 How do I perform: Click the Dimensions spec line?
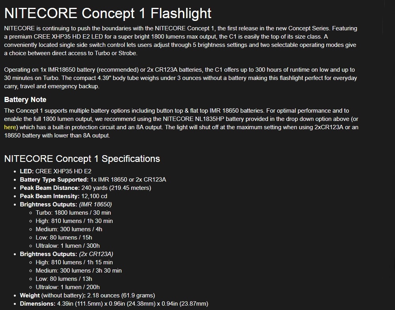(x=114, y=304)
